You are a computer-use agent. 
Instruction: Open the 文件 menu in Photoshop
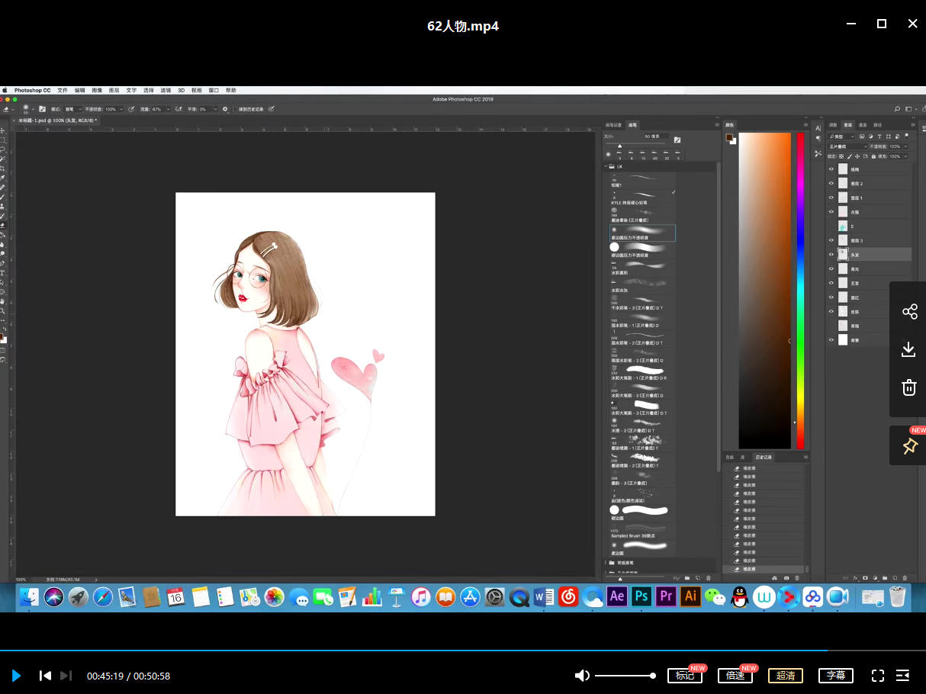(x=63, y=90)
